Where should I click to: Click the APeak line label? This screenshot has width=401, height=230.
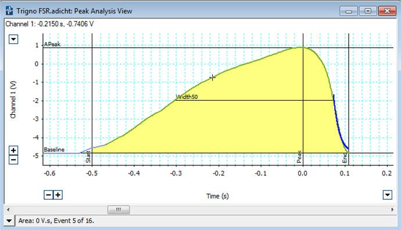[52, 44]
